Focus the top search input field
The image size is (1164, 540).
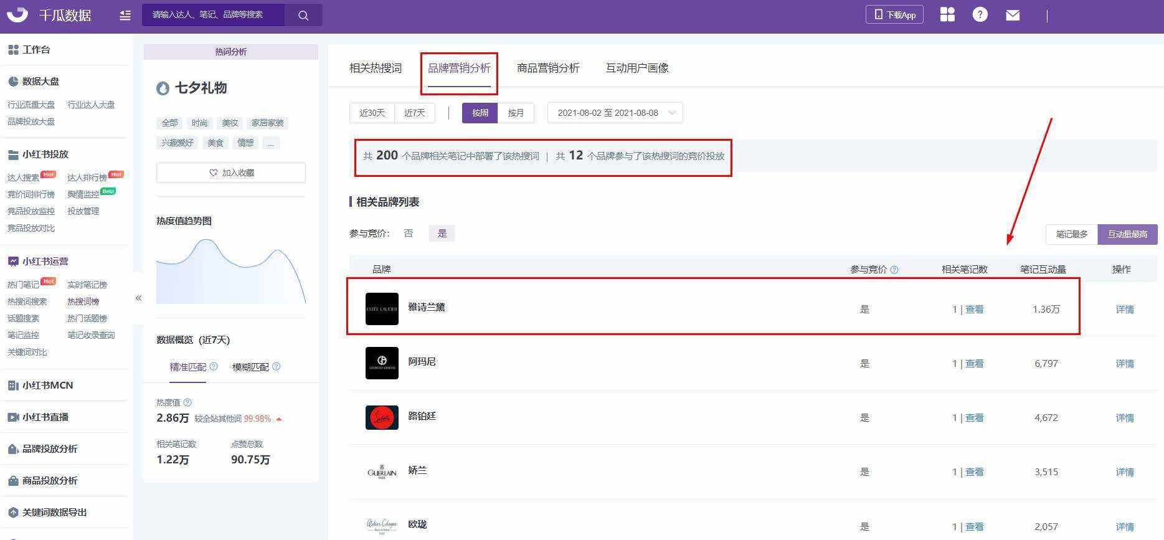pos(214,15)
